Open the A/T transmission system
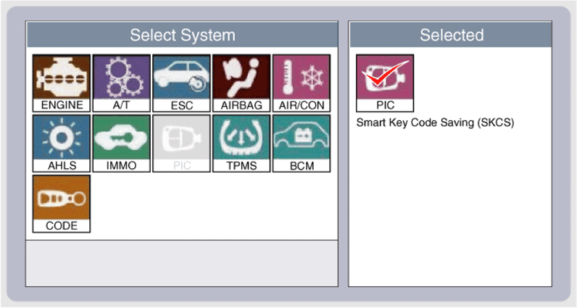The image size is (577, 308). 121,83
